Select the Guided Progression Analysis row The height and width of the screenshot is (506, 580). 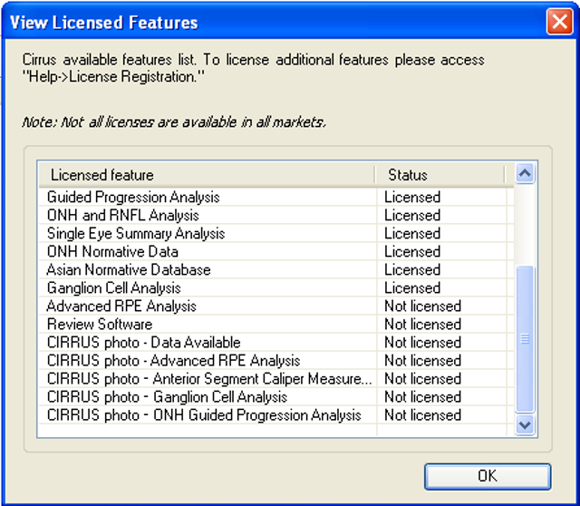(x=276, y=197)
